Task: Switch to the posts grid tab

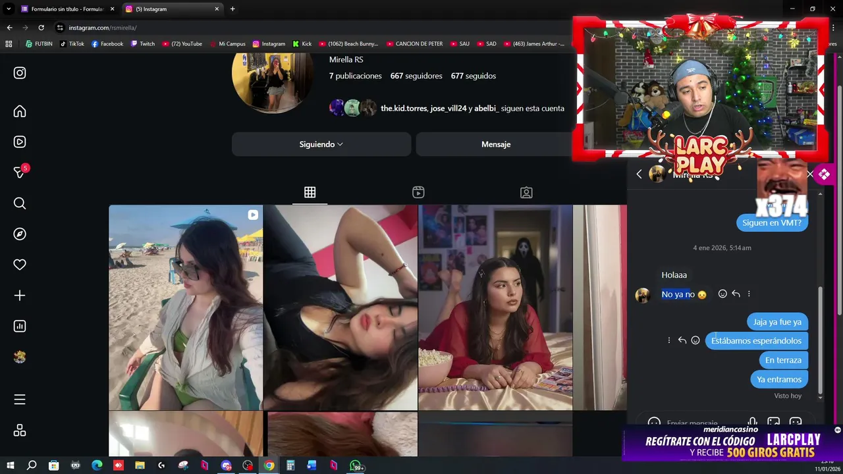Action: click(310, 192)
